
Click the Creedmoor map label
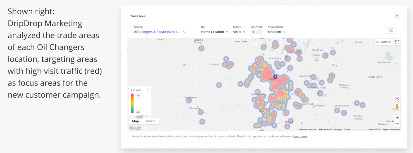point(304,76)
